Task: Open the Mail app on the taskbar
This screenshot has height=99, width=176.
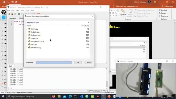Action: click(x=65, y=97)
